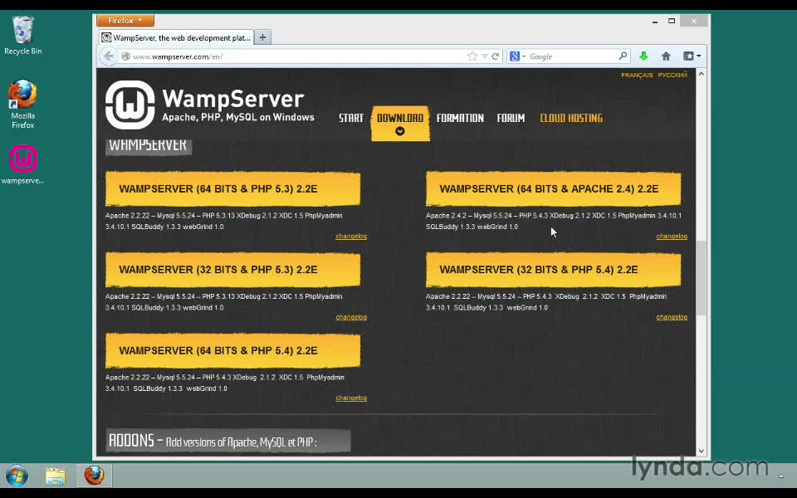The image size is (797, 498).
Task: Bookmark this page with the star icon
Action: [x=472, y=56]
